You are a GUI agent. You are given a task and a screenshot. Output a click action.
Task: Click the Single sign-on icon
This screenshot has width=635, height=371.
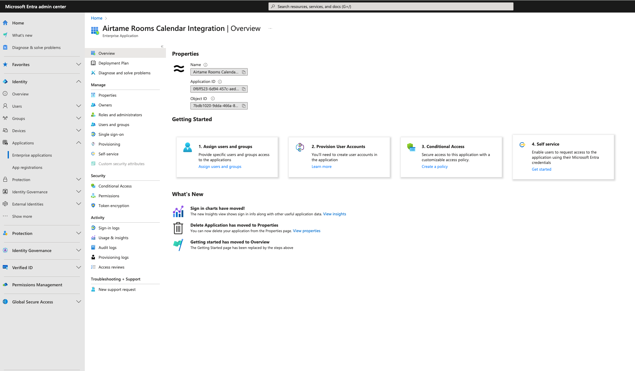pos(93,134)
